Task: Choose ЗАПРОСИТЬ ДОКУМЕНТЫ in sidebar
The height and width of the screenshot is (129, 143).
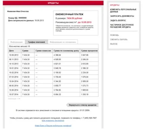Action: click(122, 16)
